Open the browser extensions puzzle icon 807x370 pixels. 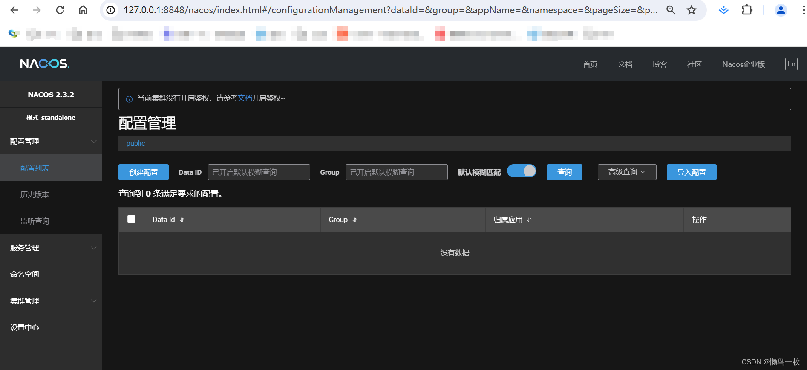747,10
